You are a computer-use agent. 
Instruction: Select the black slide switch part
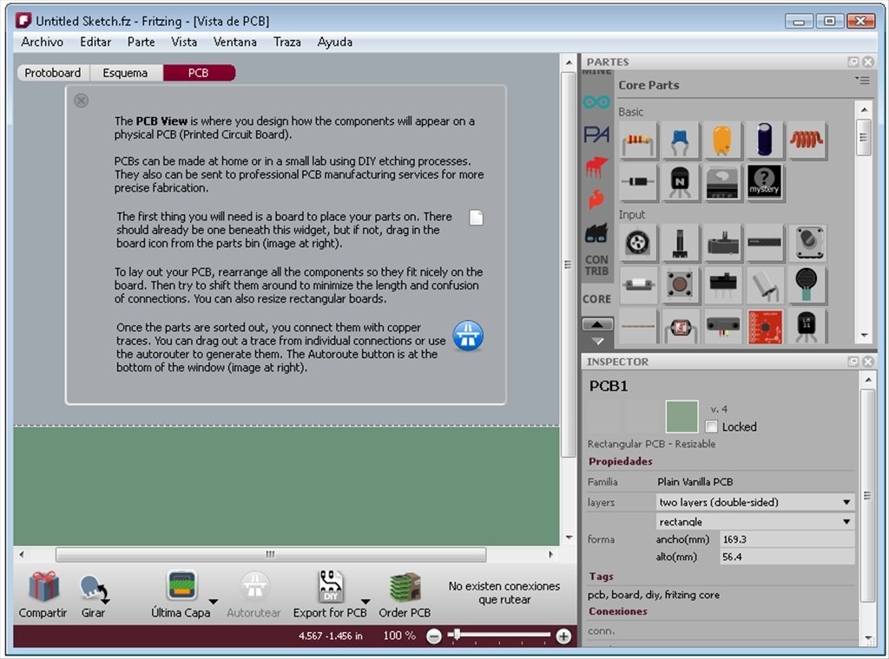tap(721, 284)
